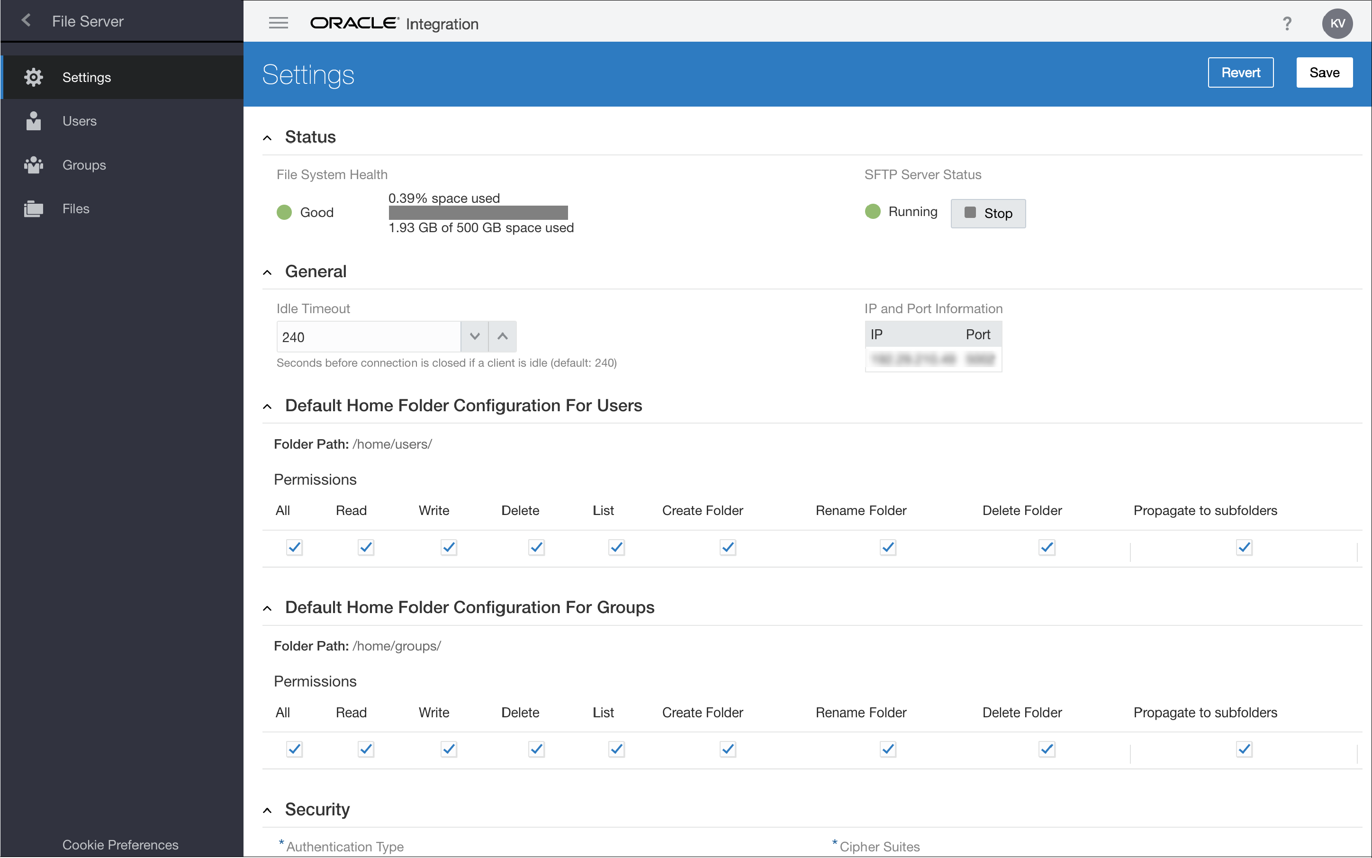Select Users in the sidebar menu
Viewport: 1372px width, 858px height.
click(x=79, y=121)
